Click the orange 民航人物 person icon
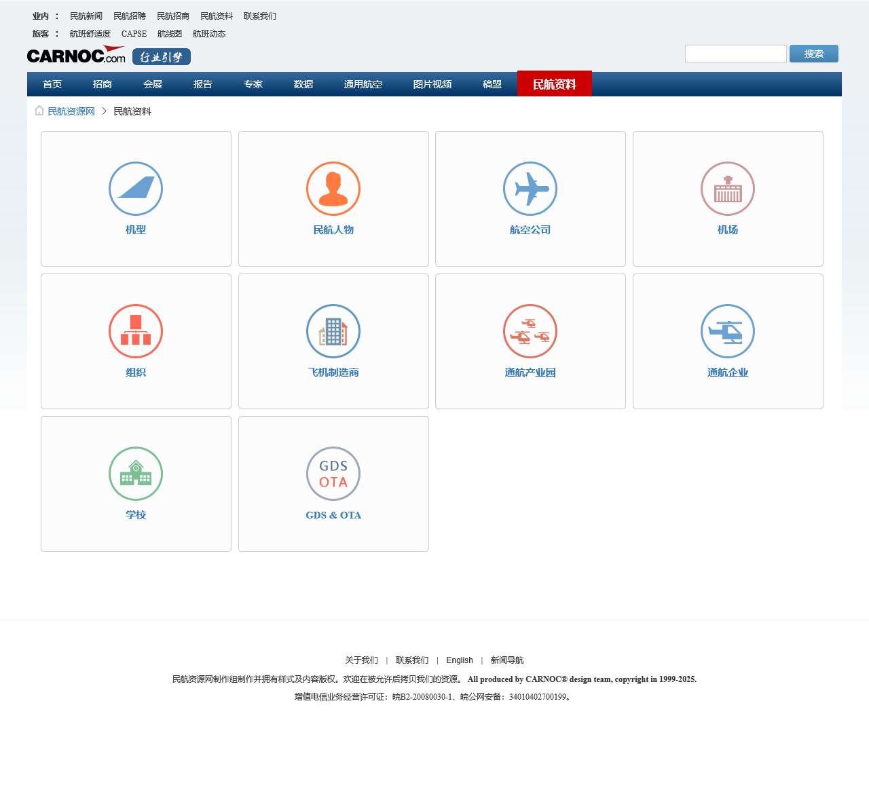This screenshot has height=811, width=869. pos(333,189)
